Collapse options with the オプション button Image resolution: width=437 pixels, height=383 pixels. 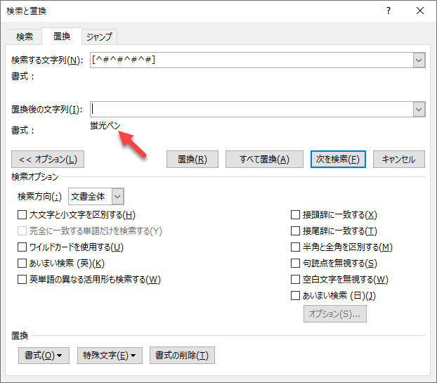coord(48,159)
